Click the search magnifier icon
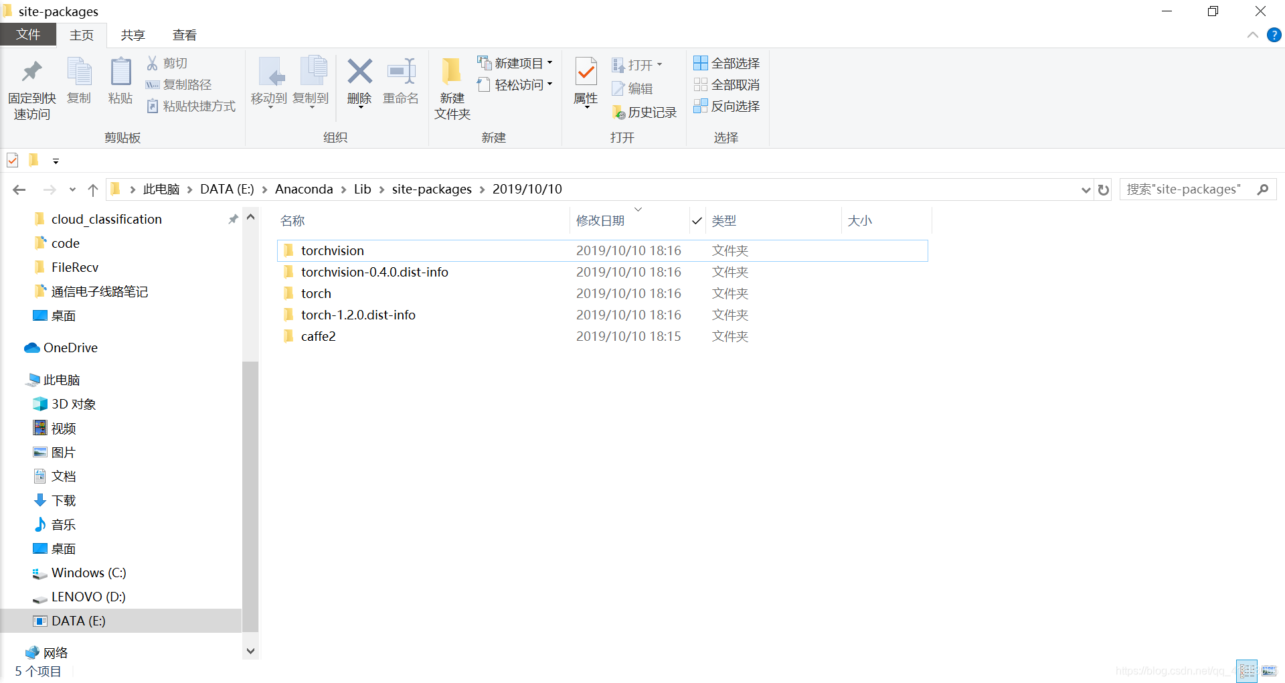The width and height of the screenshot is (1285, 683). click(x=1263, y=189)
